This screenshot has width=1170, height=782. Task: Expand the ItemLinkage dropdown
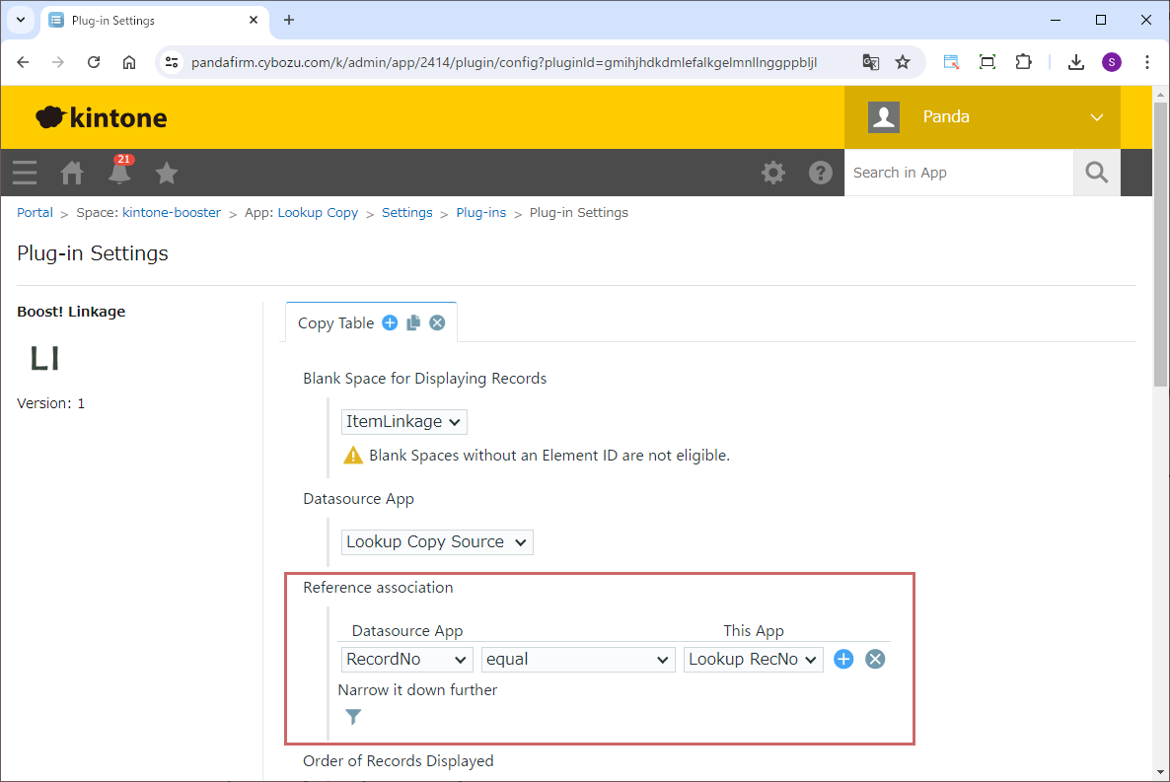pyautogui.click(x=404, y=422)
